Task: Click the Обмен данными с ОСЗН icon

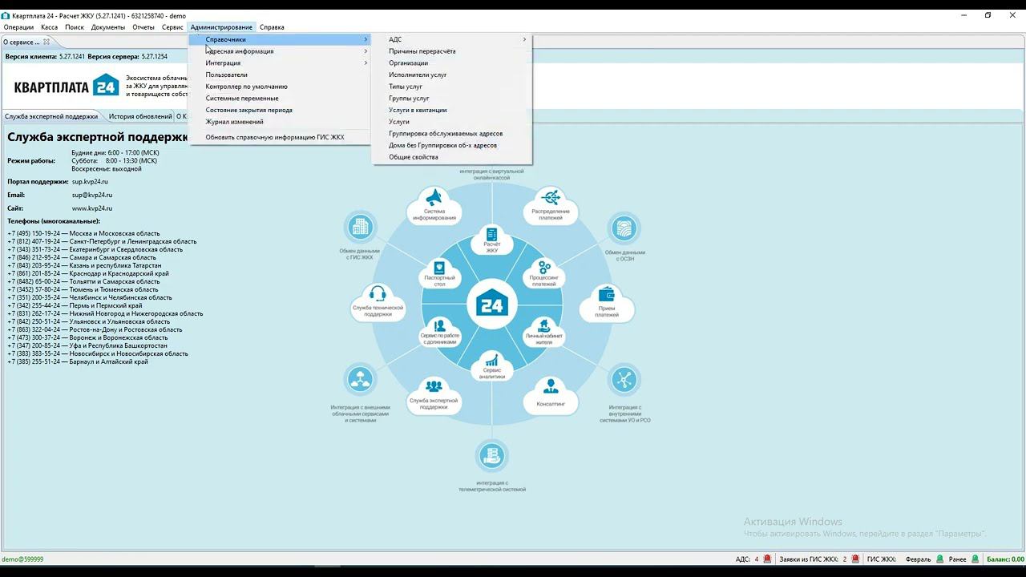Action: 624,229
